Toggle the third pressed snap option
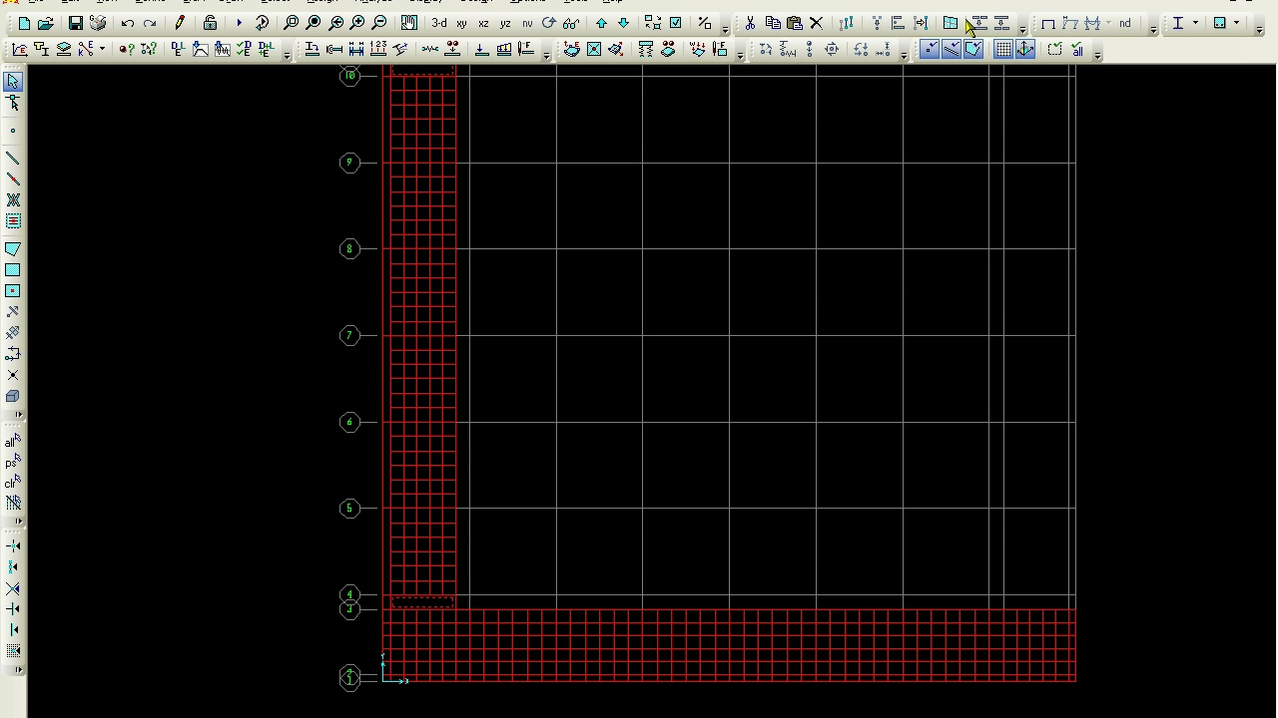Viewport: 1278px width, 718px height. point(973,49)
